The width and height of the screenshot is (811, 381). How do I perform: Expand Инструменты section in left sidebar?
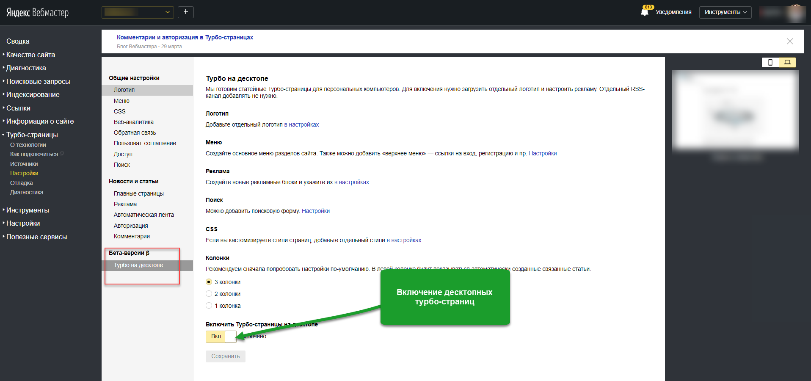pos(28,210)
